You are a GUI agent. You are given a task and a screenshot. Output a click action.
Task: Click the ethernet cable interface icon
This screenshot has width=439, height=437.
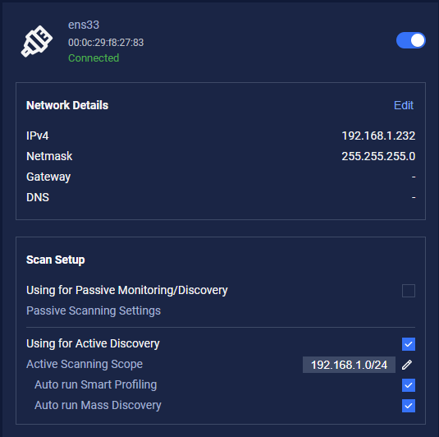37,41
